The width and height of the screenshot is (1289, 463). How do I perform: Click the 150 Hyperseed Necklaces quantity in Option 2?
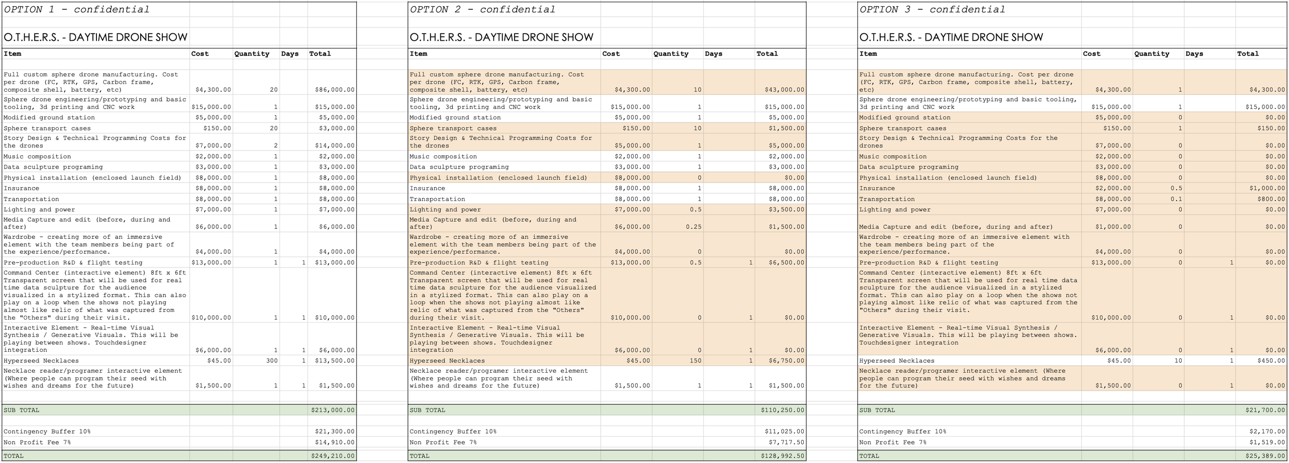[x=696, y=361]
